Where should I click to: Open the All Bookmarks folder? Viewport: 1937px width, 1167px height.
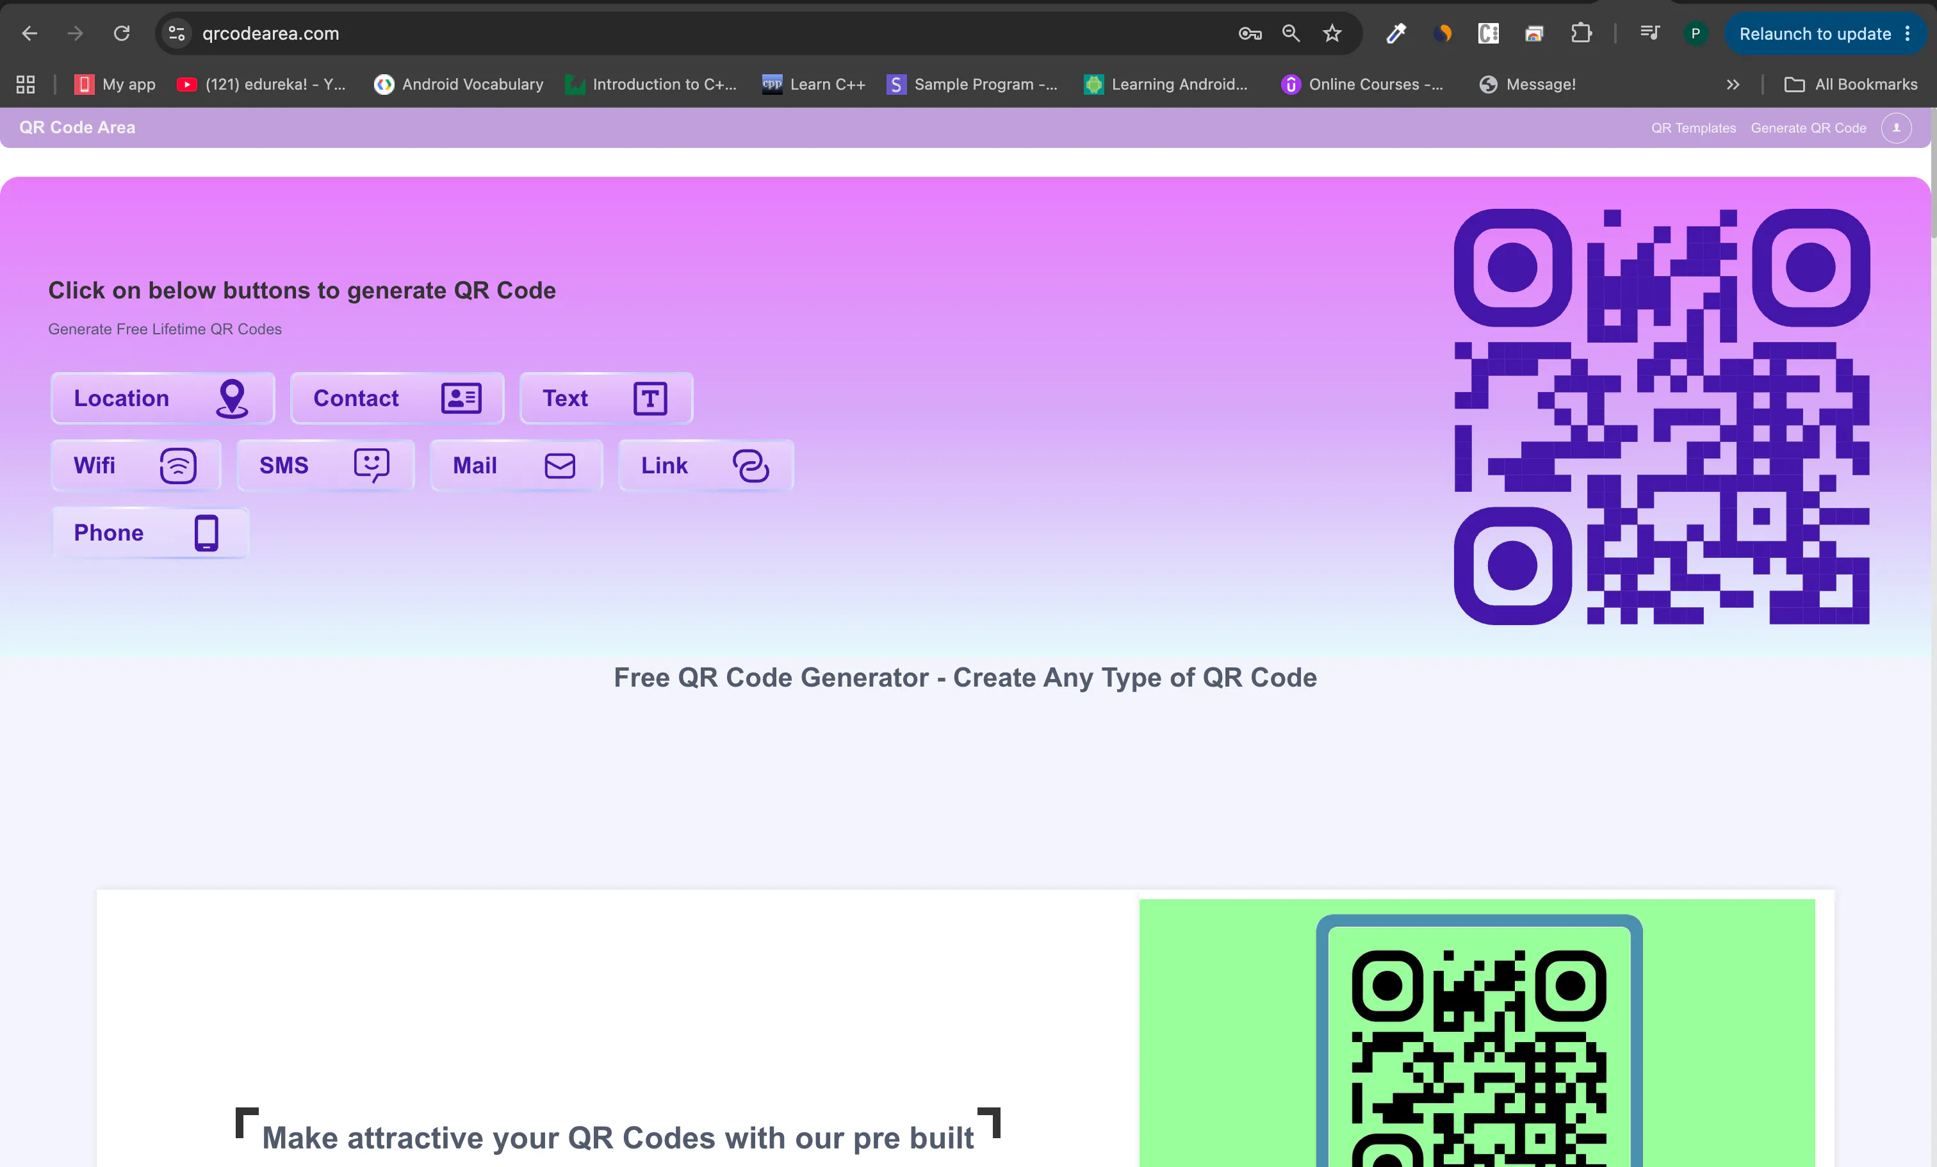click(x=1851, y=84)
